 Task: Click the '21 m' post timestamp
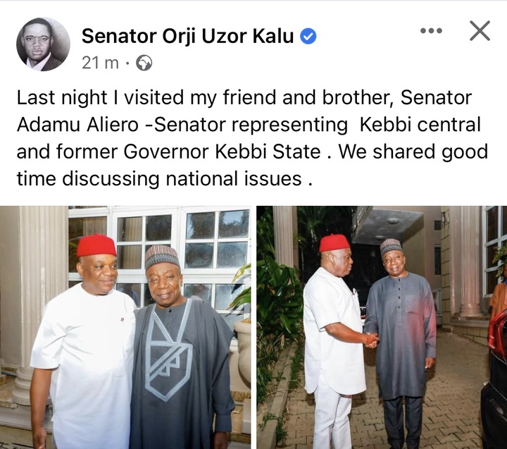point(100,63)
